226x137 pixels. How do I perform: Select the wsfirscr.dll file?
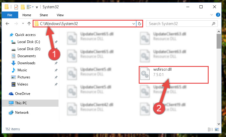tap(174, 75)
